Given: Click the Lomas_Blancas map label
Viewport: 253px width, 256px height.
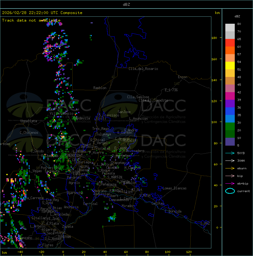Looking at the screenshot, I should (175, 188).
